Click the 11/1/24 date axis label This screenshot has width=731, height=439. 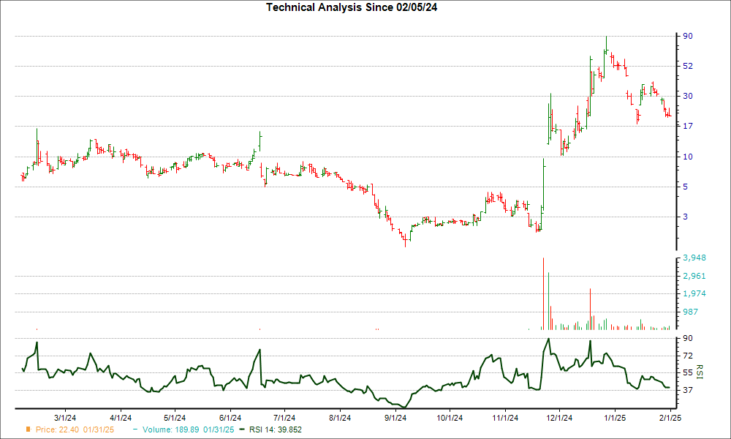coord(505,418)
